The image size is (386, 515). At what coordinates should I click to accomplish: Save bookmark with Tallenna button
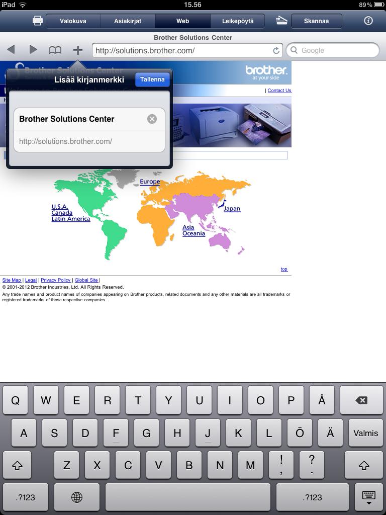pos(152,79)
